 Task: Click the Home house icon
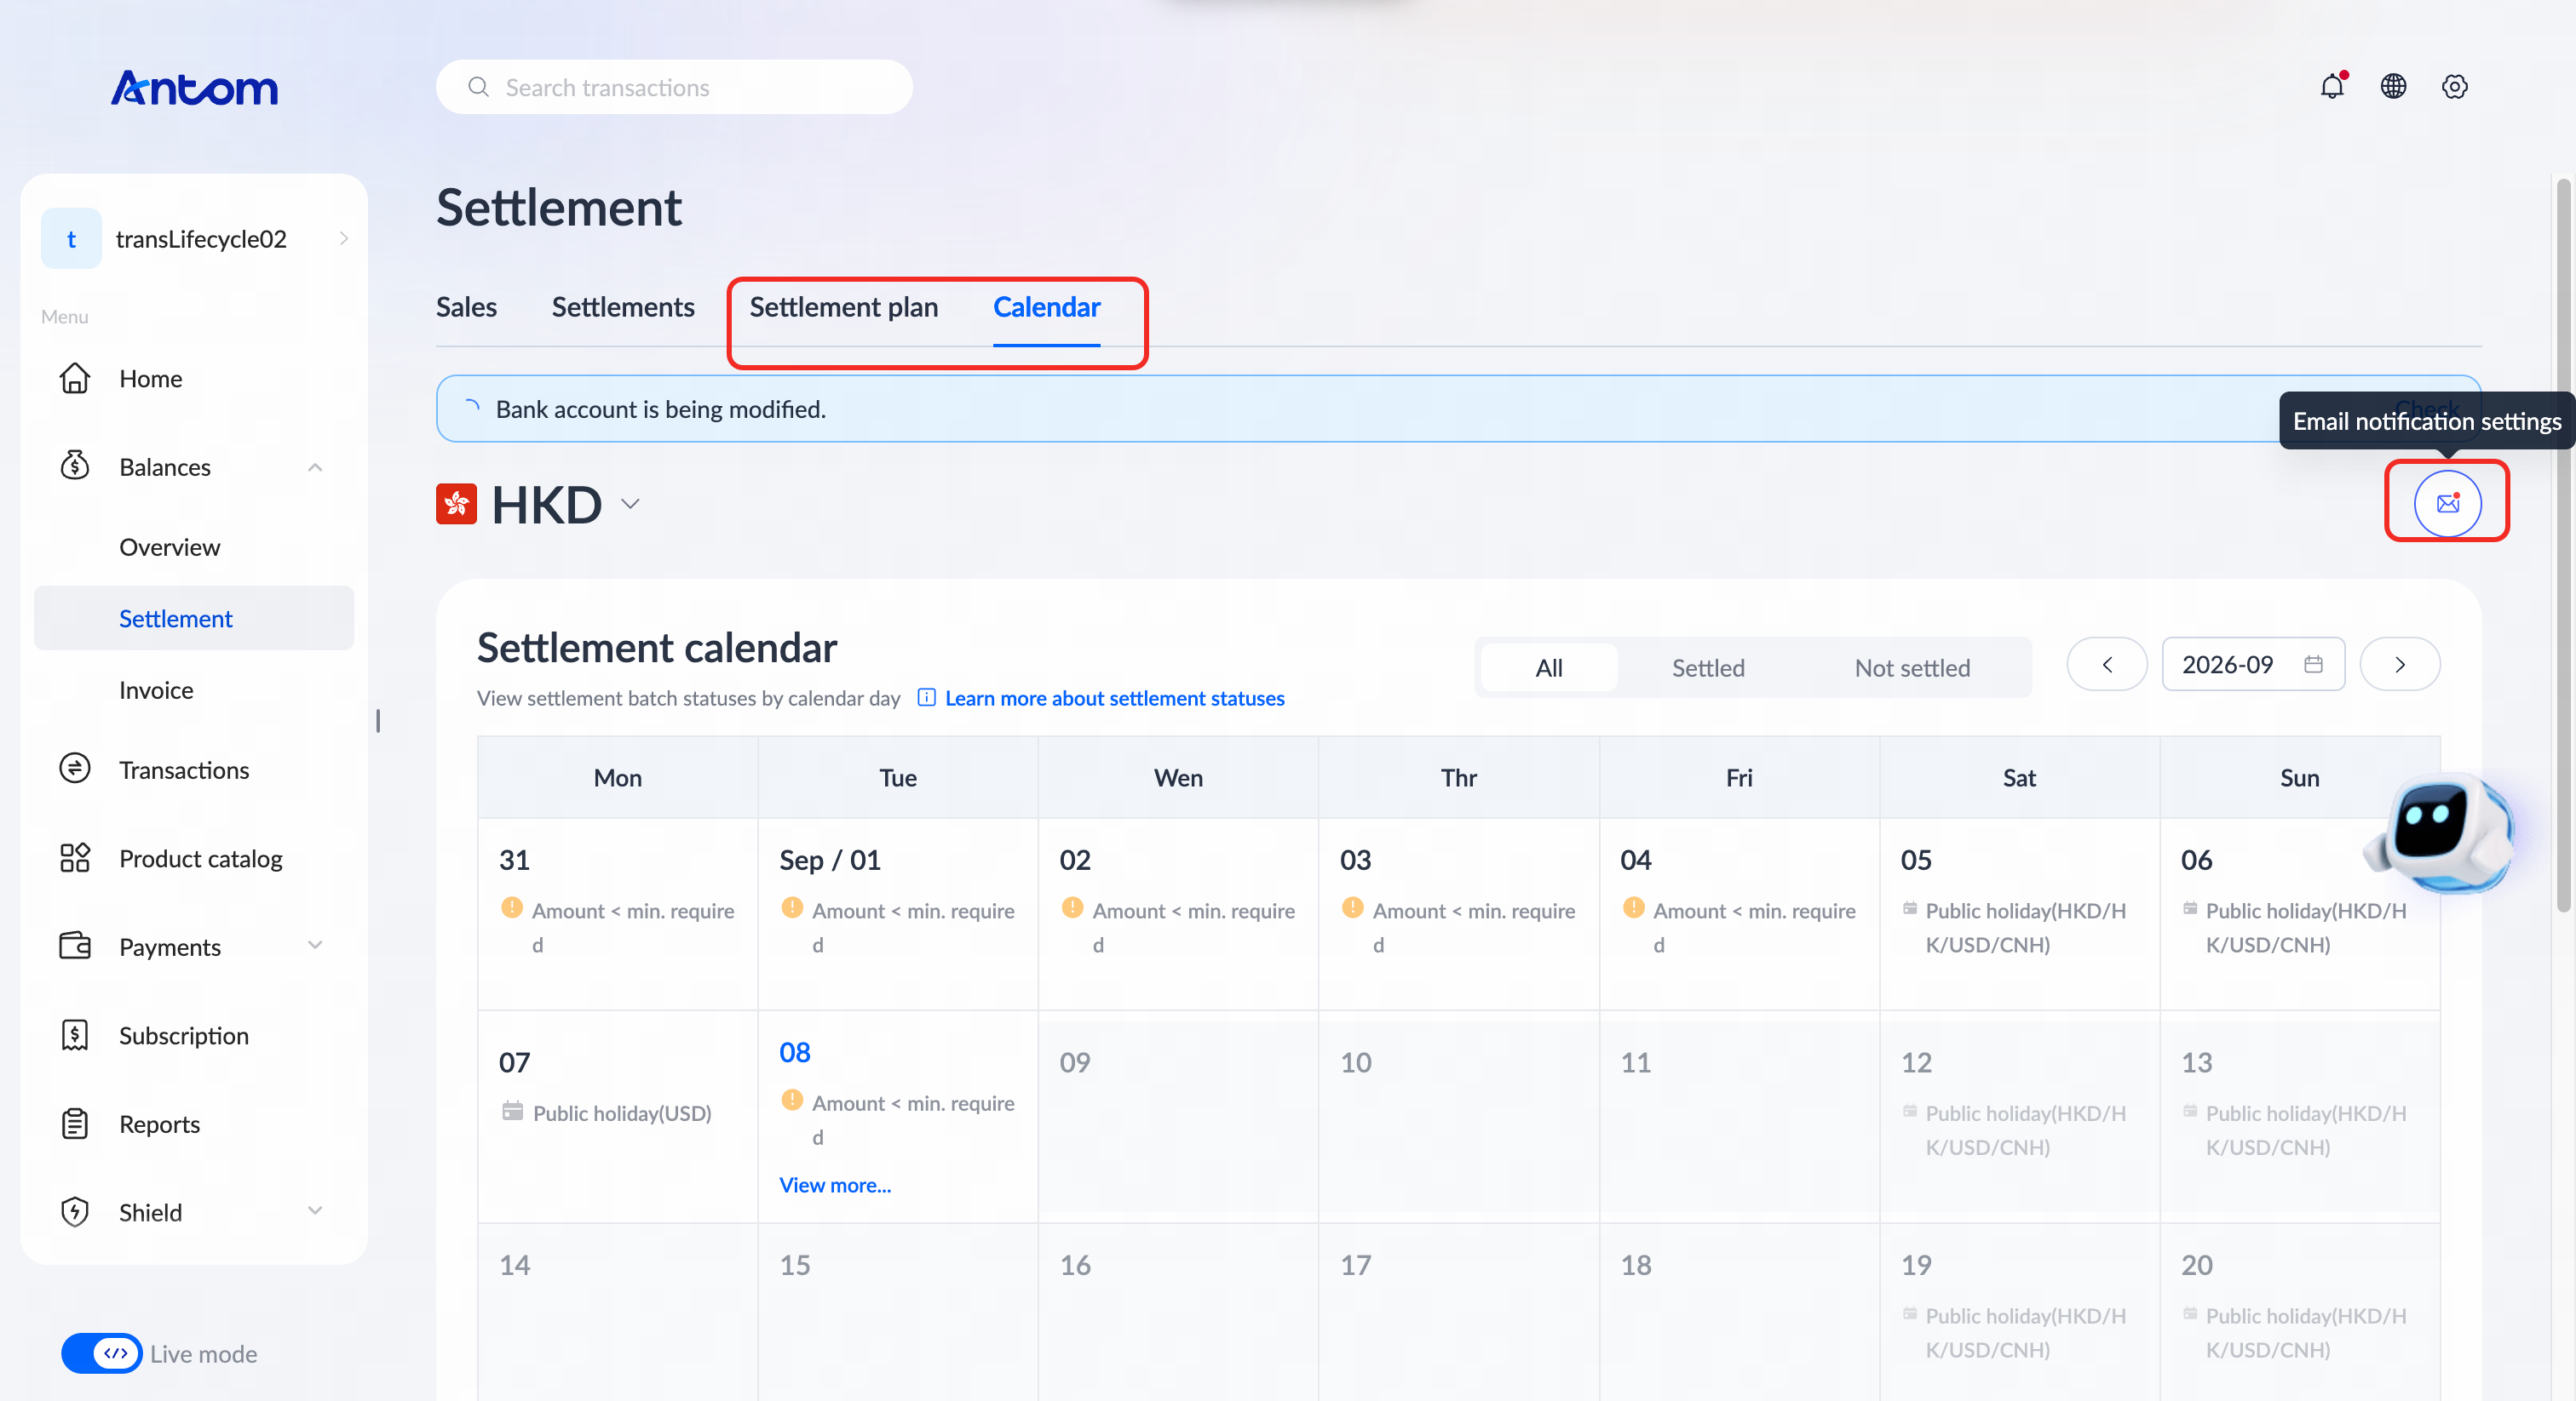[x=75, y=378]
